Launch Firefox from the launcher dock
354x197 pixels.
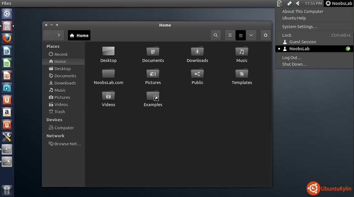[7, 38]
